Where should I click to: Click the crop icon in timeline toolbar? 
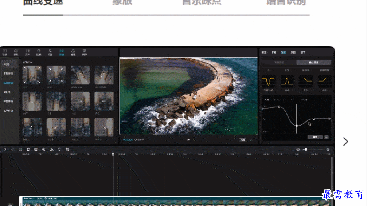coord(67,150)
